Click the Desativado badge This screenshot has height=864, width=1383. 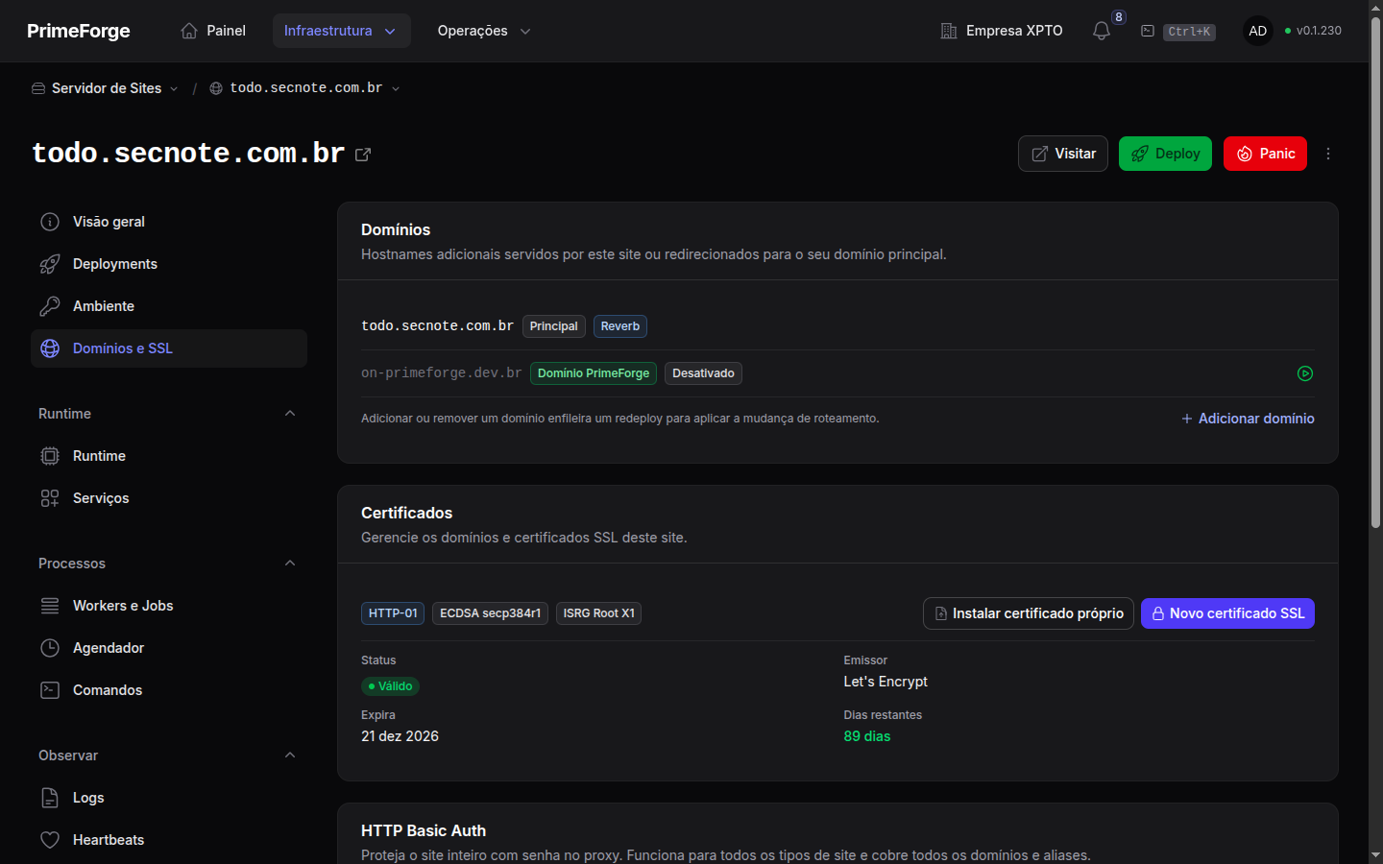pos(703,373)
